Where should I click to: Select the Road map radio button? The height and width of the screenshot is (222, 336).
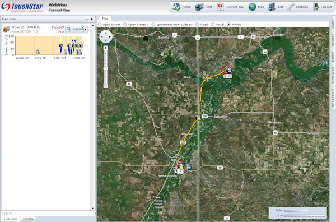[x=197, y=25]
